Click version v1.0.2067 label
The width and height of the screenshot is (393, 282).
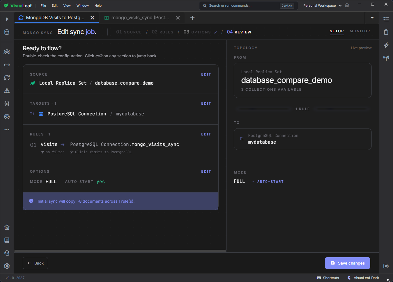[15, 278]
